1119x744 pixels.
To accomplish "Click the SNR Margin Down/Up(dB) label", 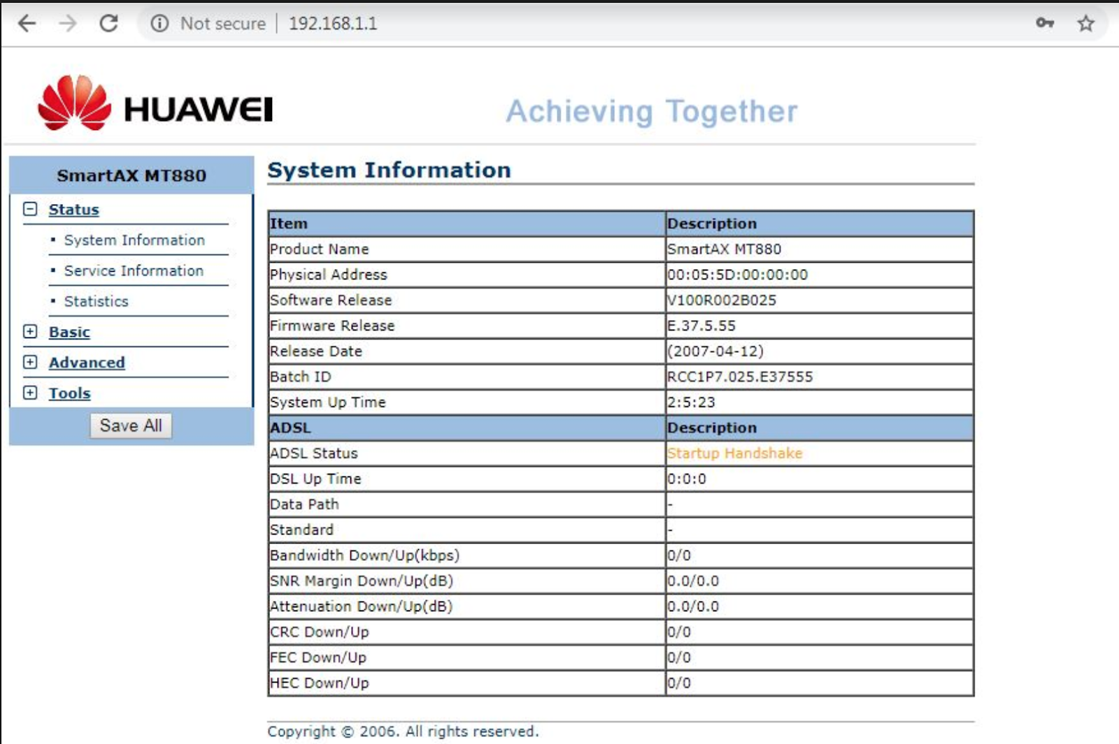I will click(x=362, y=581).
